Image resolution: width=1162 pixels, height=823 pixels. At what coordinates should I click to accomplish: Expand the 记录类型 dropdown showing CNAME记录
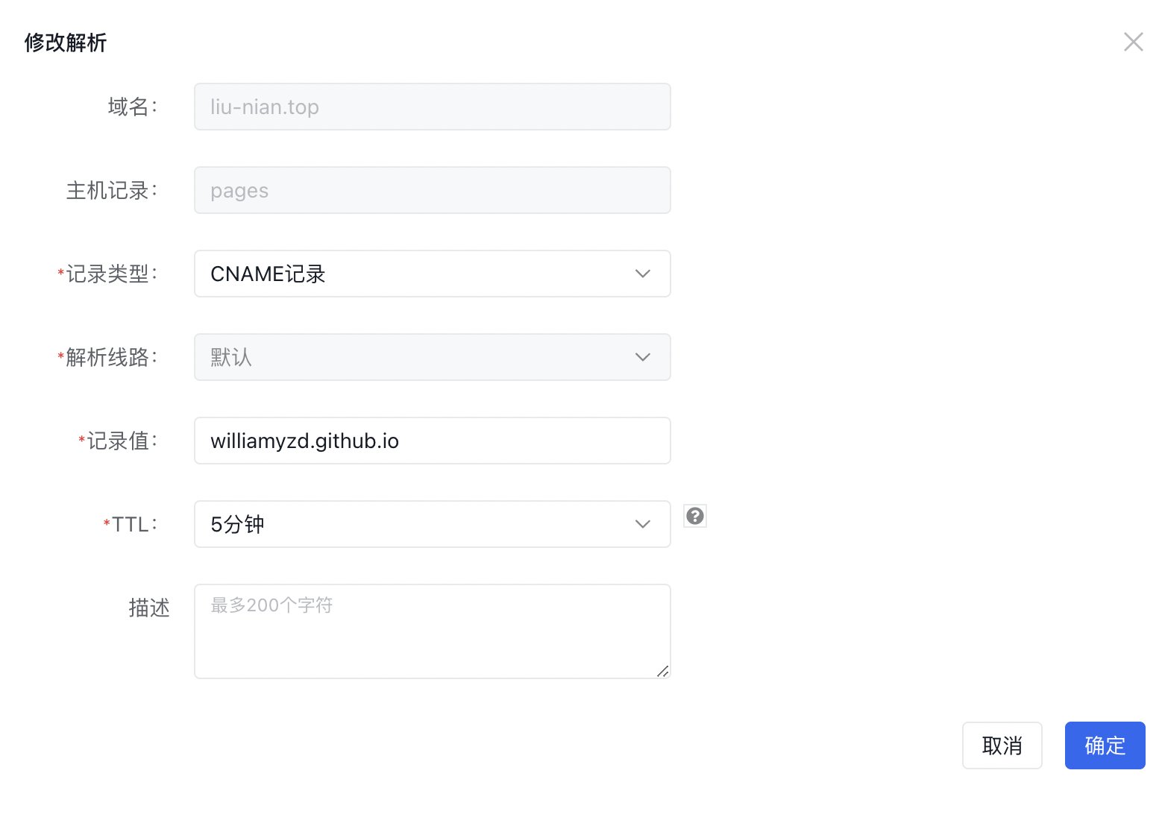(x=432, y=274)
